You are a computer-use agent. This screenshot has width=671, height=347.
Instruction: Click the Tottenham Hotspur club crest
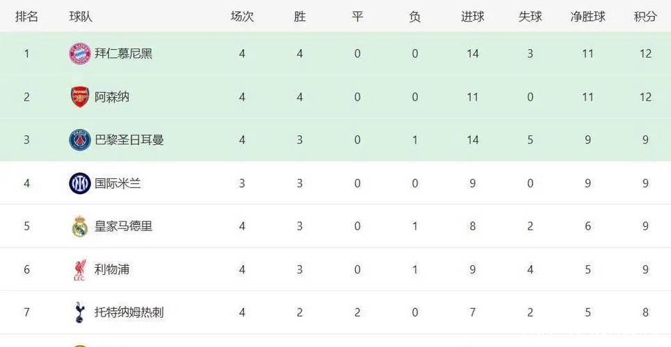point(79,312)
